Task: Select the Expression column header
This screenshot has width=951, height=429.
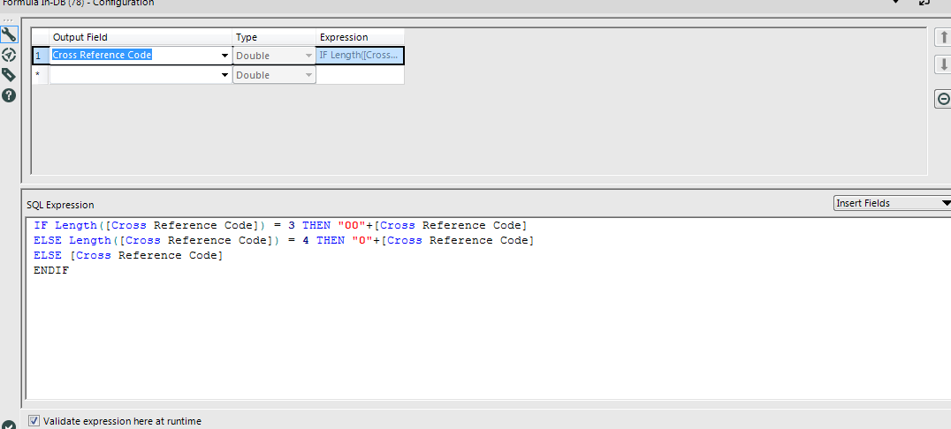Action: click(360, 37)
